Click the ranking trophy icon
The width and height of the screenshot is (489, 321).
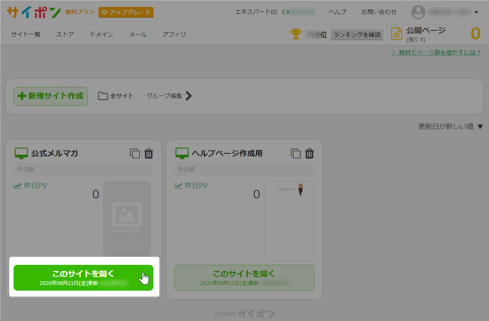(296, 34)
